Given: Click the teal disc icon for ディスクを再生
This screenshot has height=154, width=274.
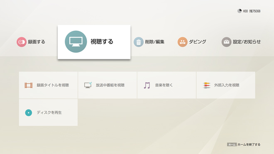Looking at the screenshot, I should pos(29,113).
